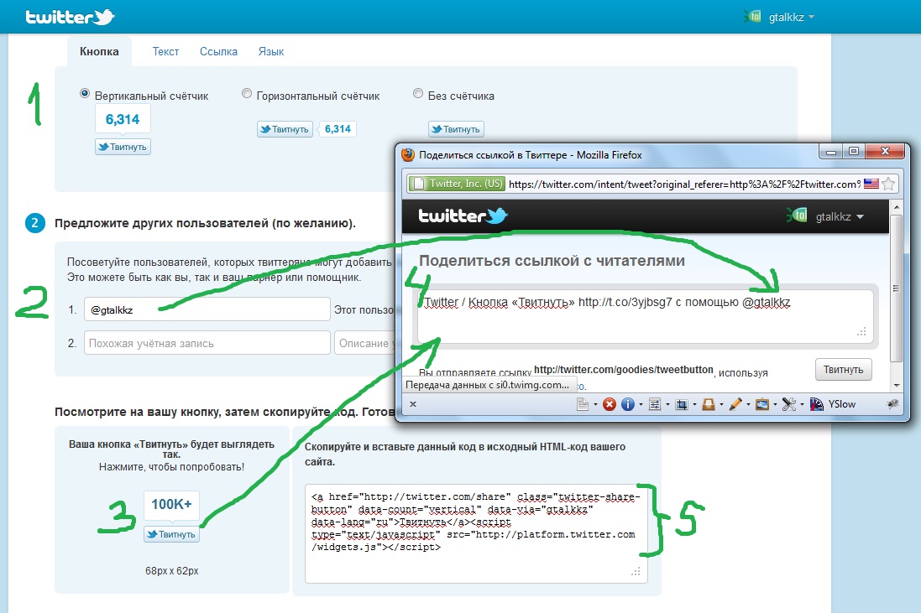Focus the @gtalkkz recommended user field
The image size is (921, 613).
207,309
